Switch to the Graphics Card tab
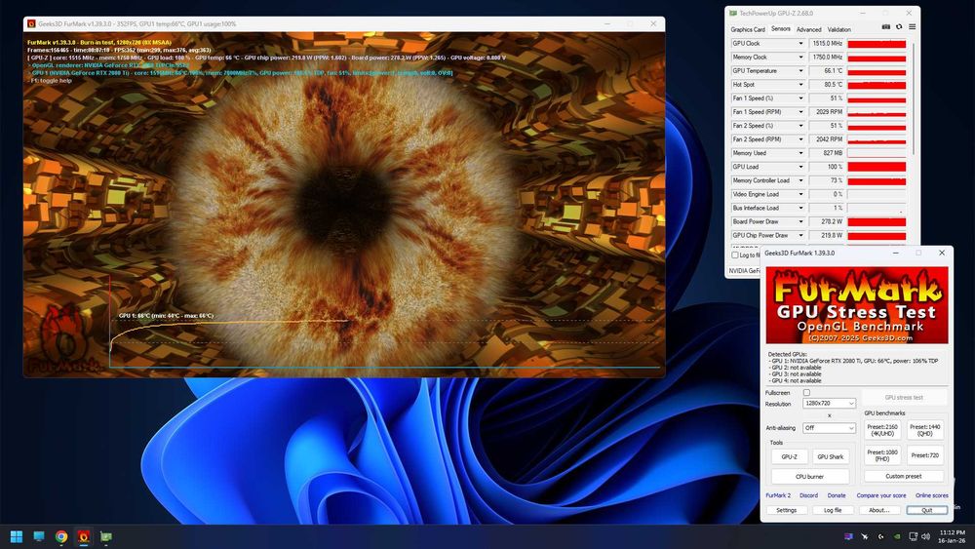The image size is (975, 549). 748,29
